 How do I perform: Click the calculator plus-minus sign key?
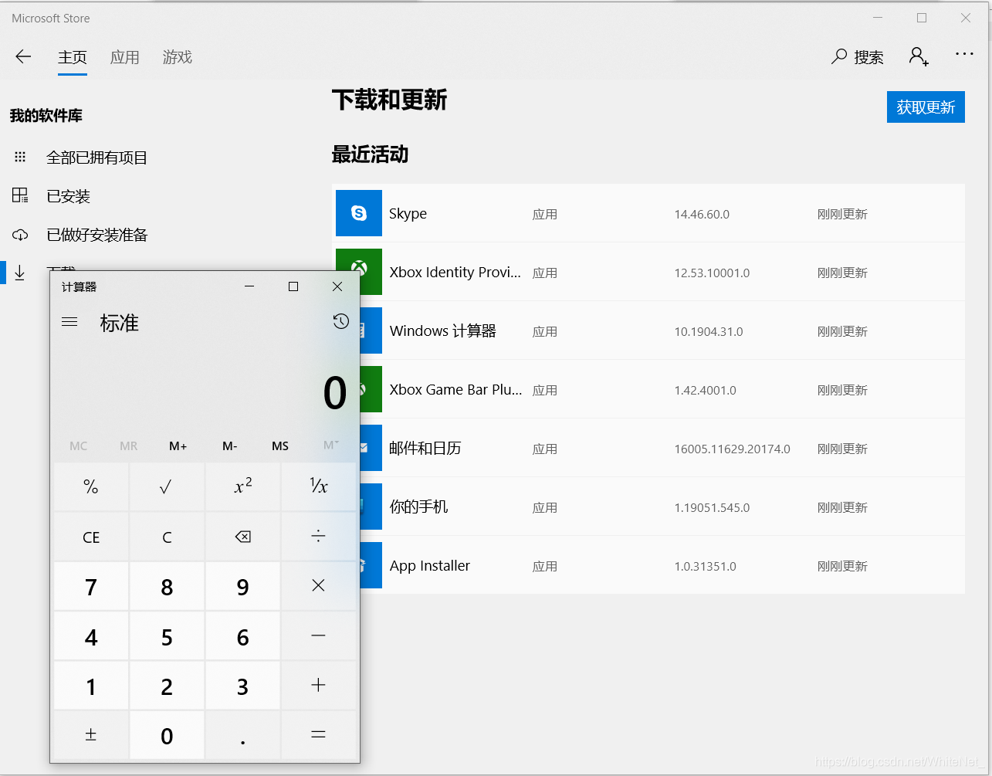(91, 735)
